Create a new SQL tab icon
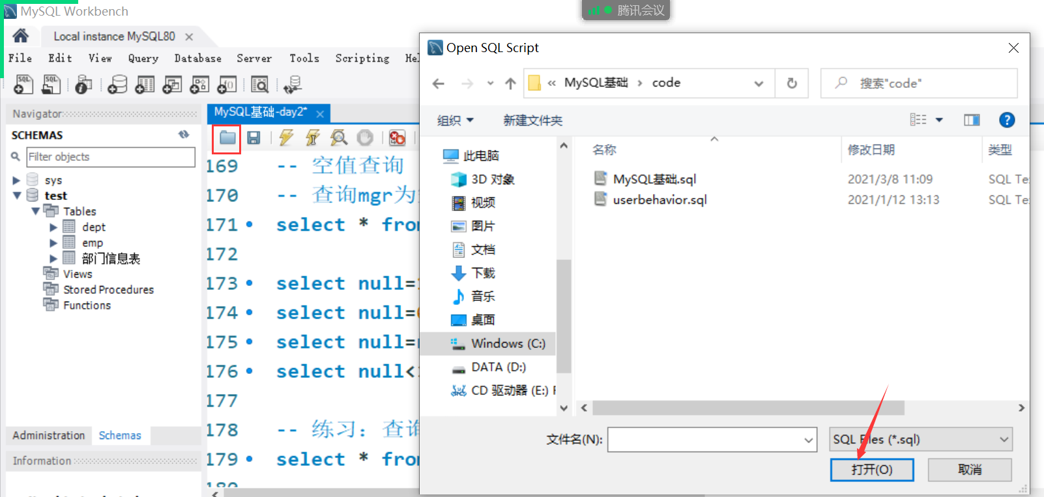The width and height of the screenshot is (1044, 497). [x=24, y=84]
